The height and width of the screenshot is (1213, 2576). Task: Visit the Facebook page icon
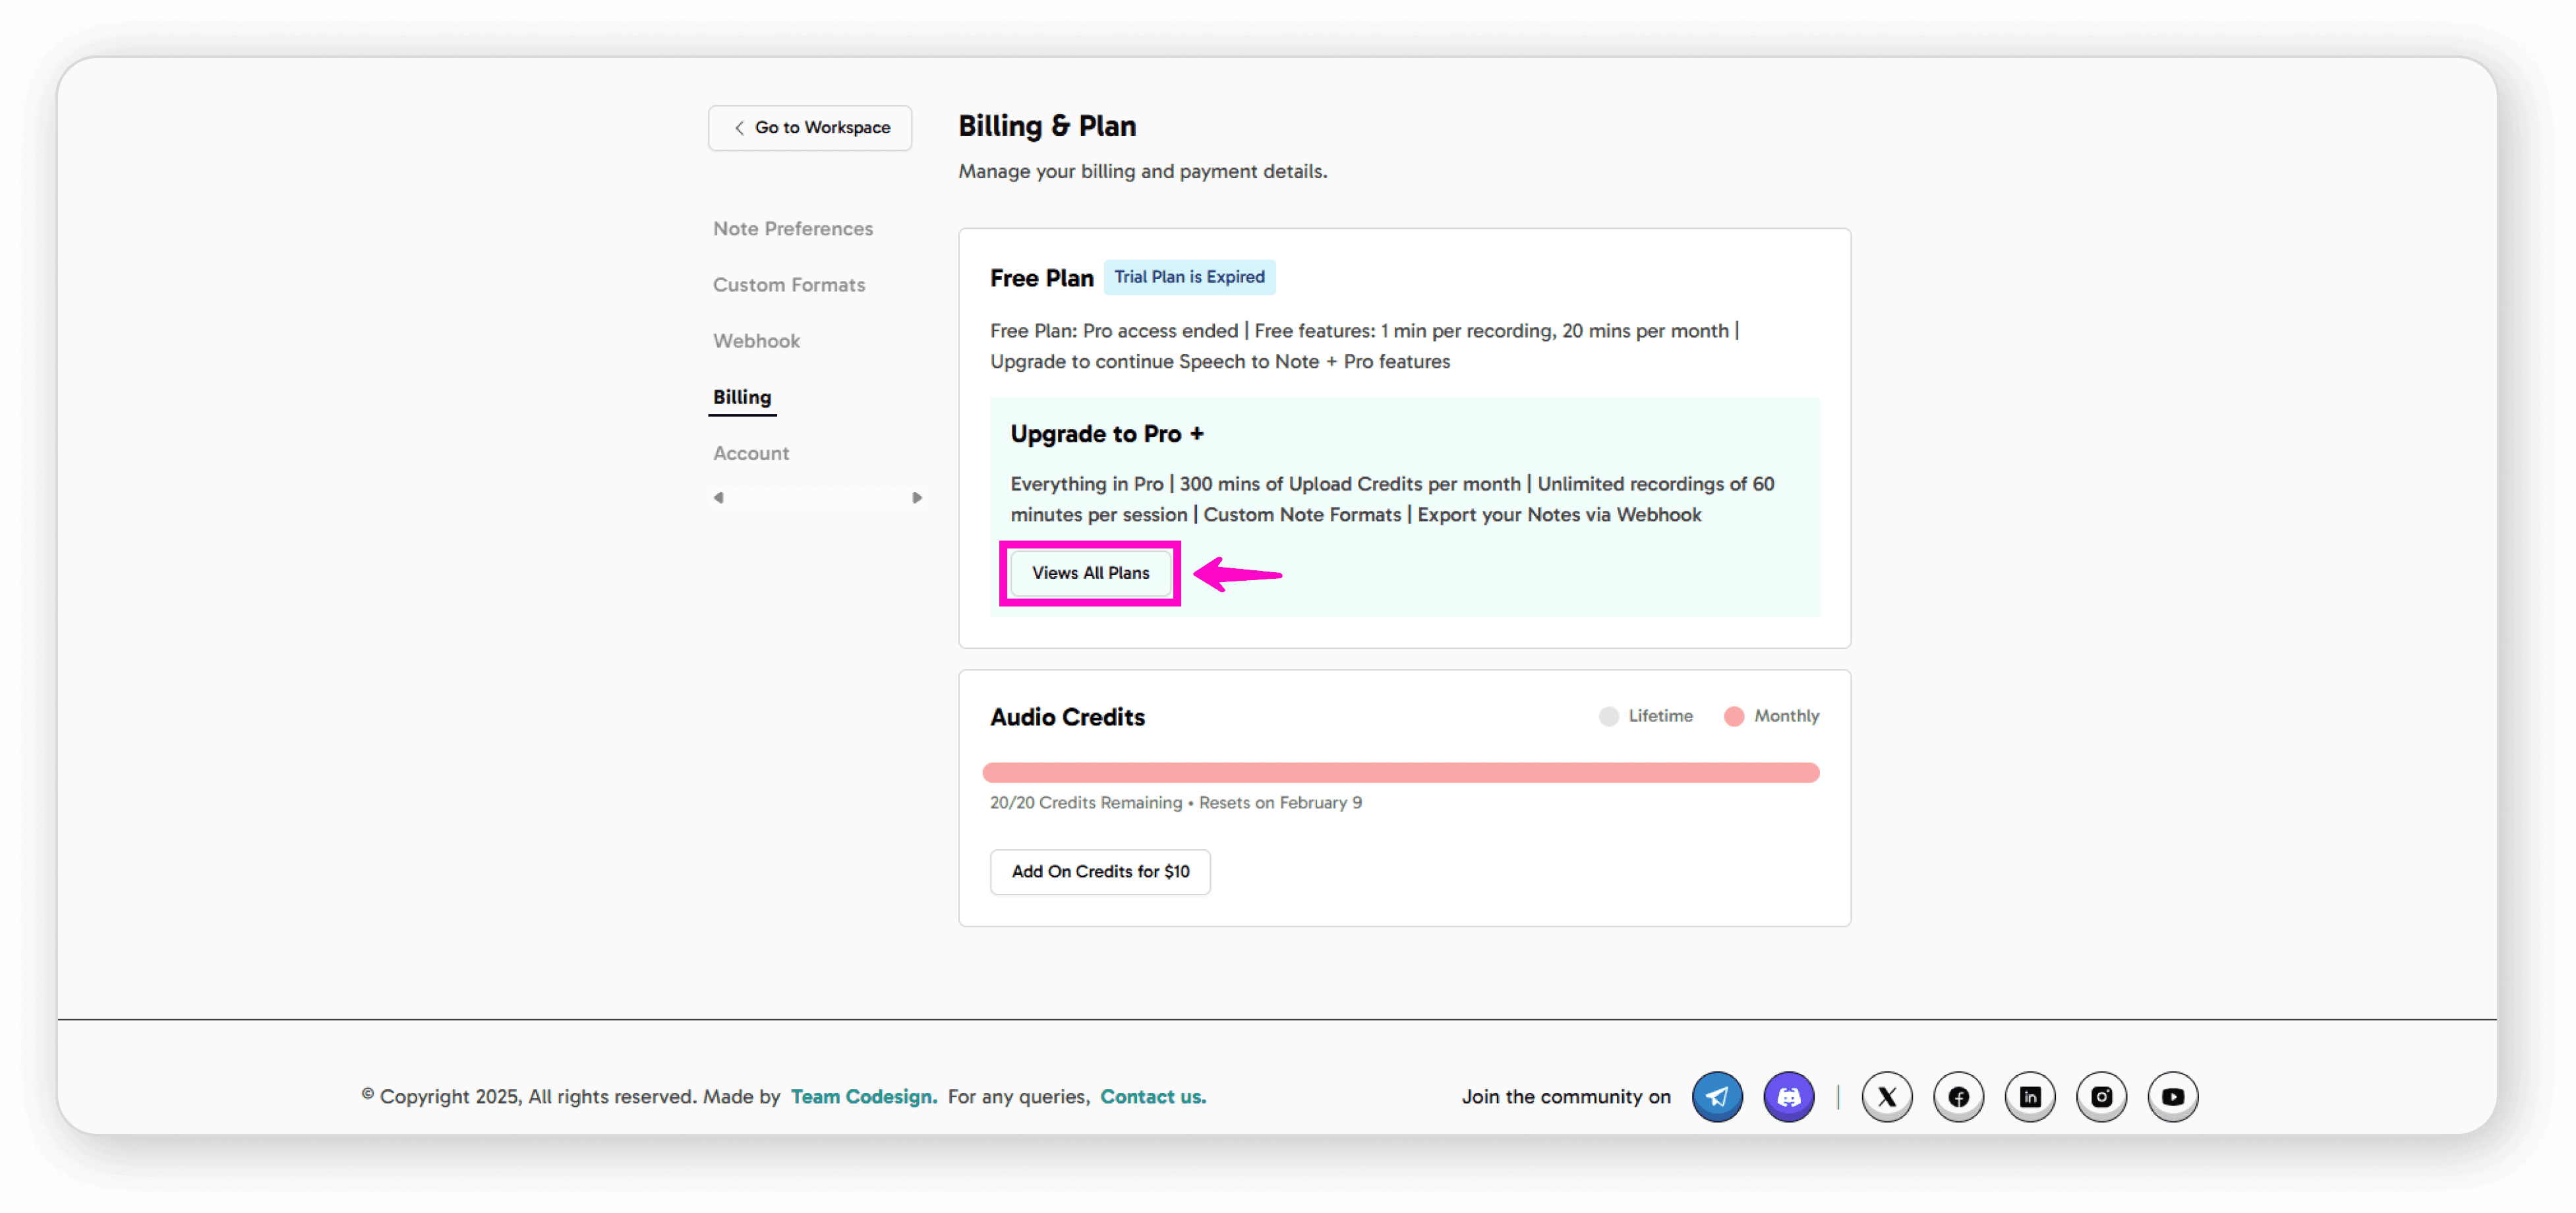[1958, 1096]
